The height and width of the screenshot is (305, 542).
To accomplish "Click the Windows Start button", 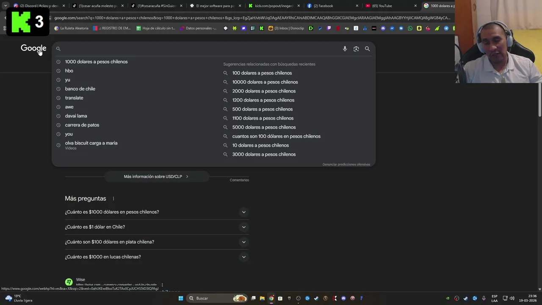I will (180, 298).
